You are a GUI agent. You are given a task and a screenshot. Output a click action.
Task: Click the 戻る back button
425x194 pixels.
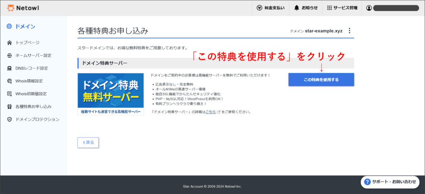click(88, 142)
